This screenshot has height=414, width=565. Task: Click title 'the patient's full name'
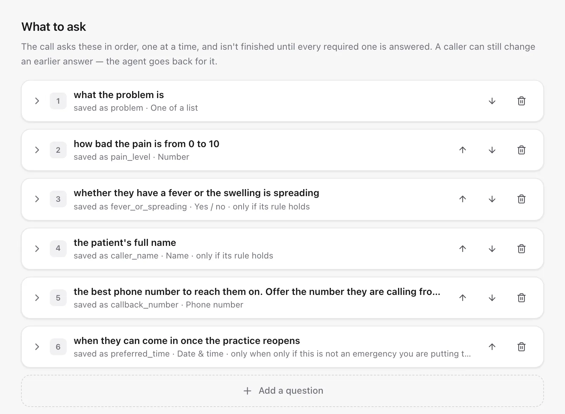[125, 243]
